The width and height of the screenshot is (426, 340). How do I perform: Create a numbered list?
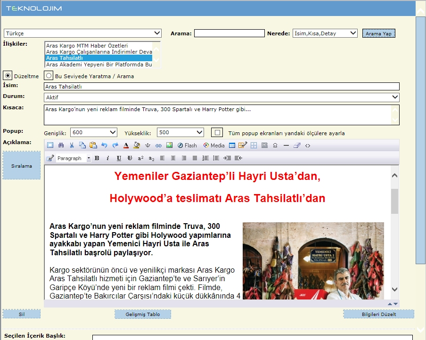click(205, 158)
